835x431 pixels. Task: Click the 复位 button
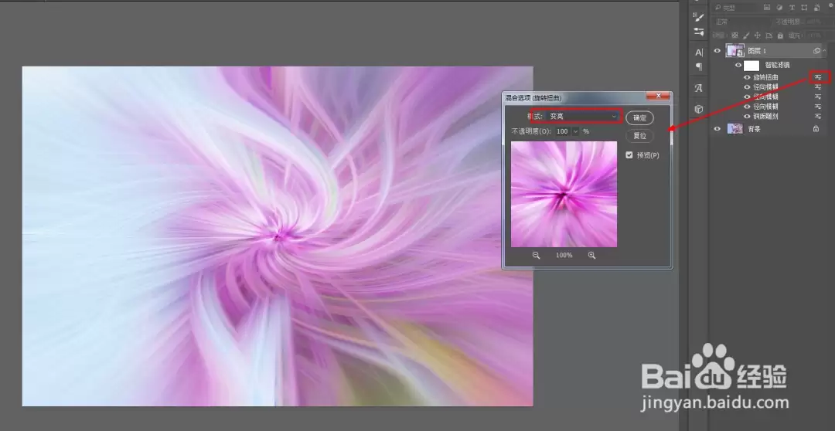tap(639, 136)
